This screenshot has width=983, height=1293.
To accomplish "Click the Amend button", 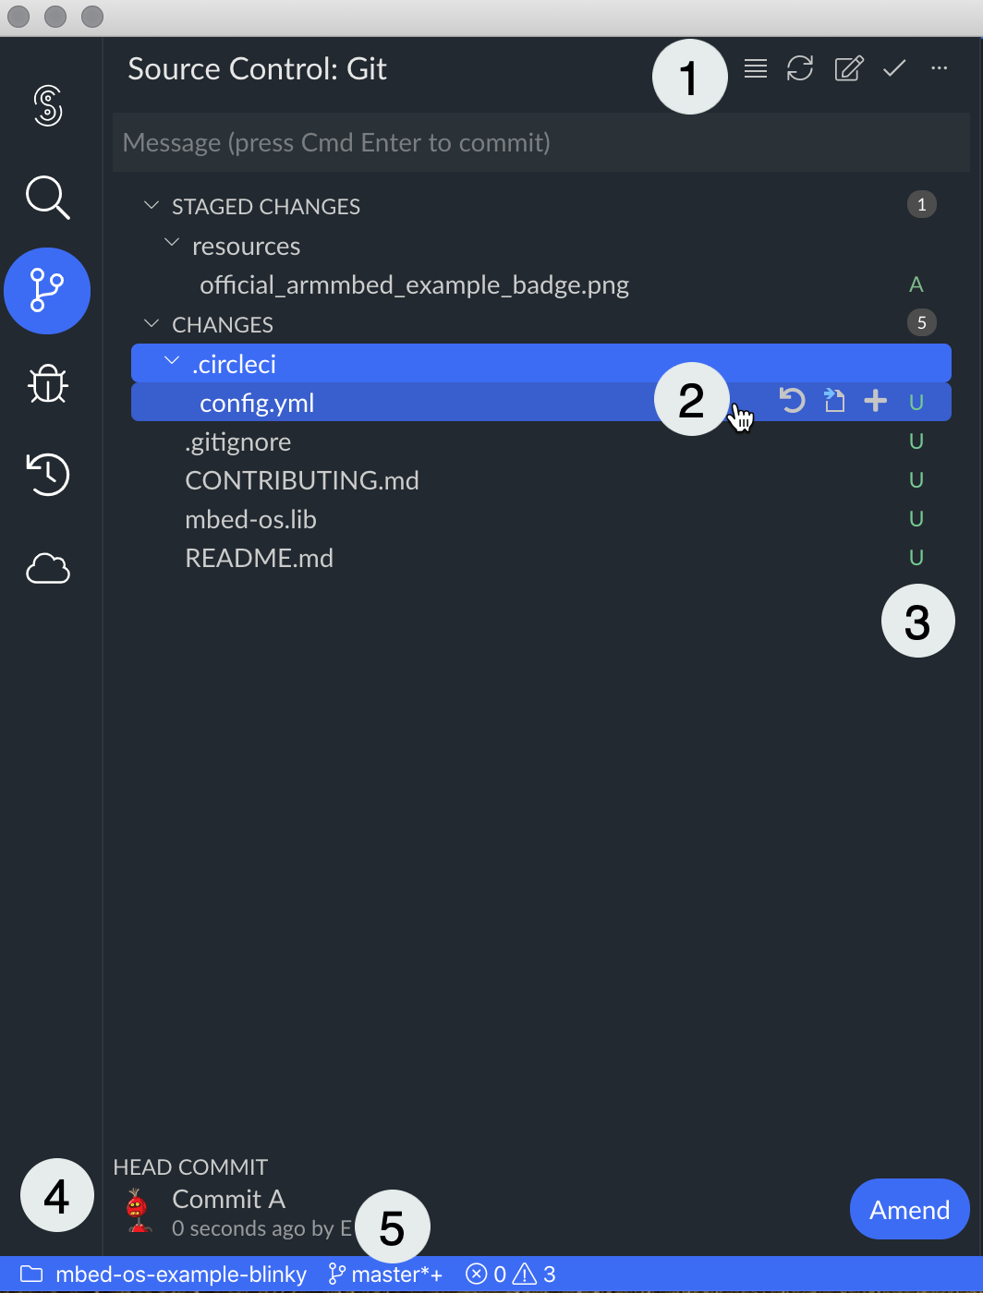I will tap(909, 1209).
